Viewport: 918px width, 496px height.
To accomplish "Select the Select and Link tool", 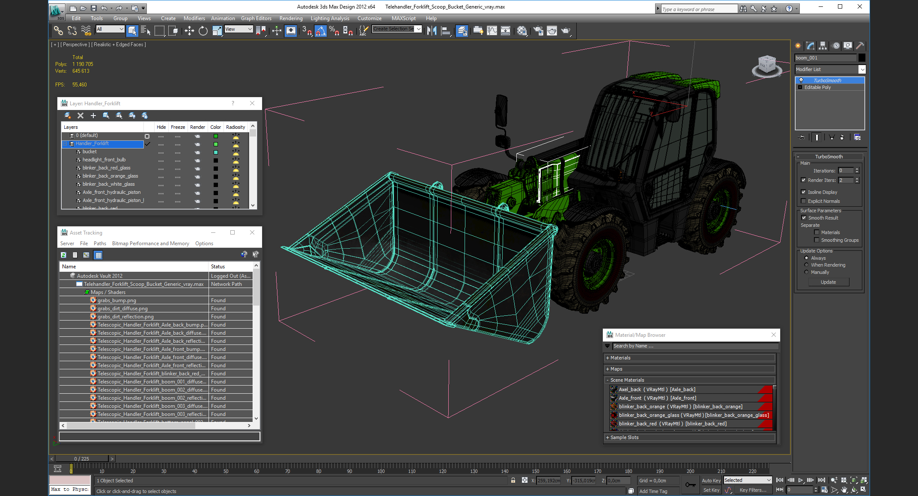I will click(58, 30).
